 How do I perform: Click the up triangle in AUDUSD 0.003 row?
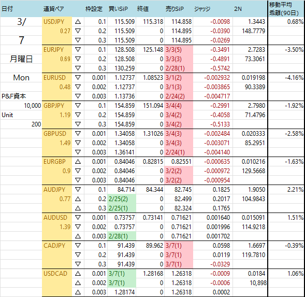point(78,236)
